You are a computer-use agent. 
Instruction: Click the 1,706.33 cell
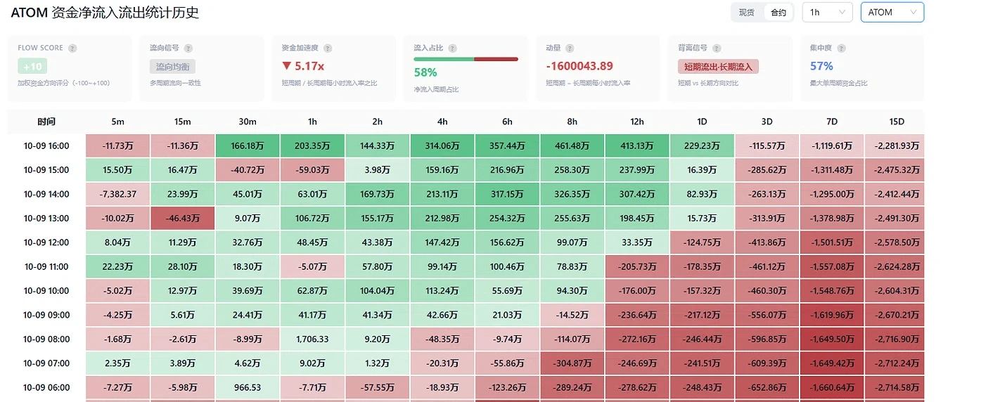click(x=312, y=339)
